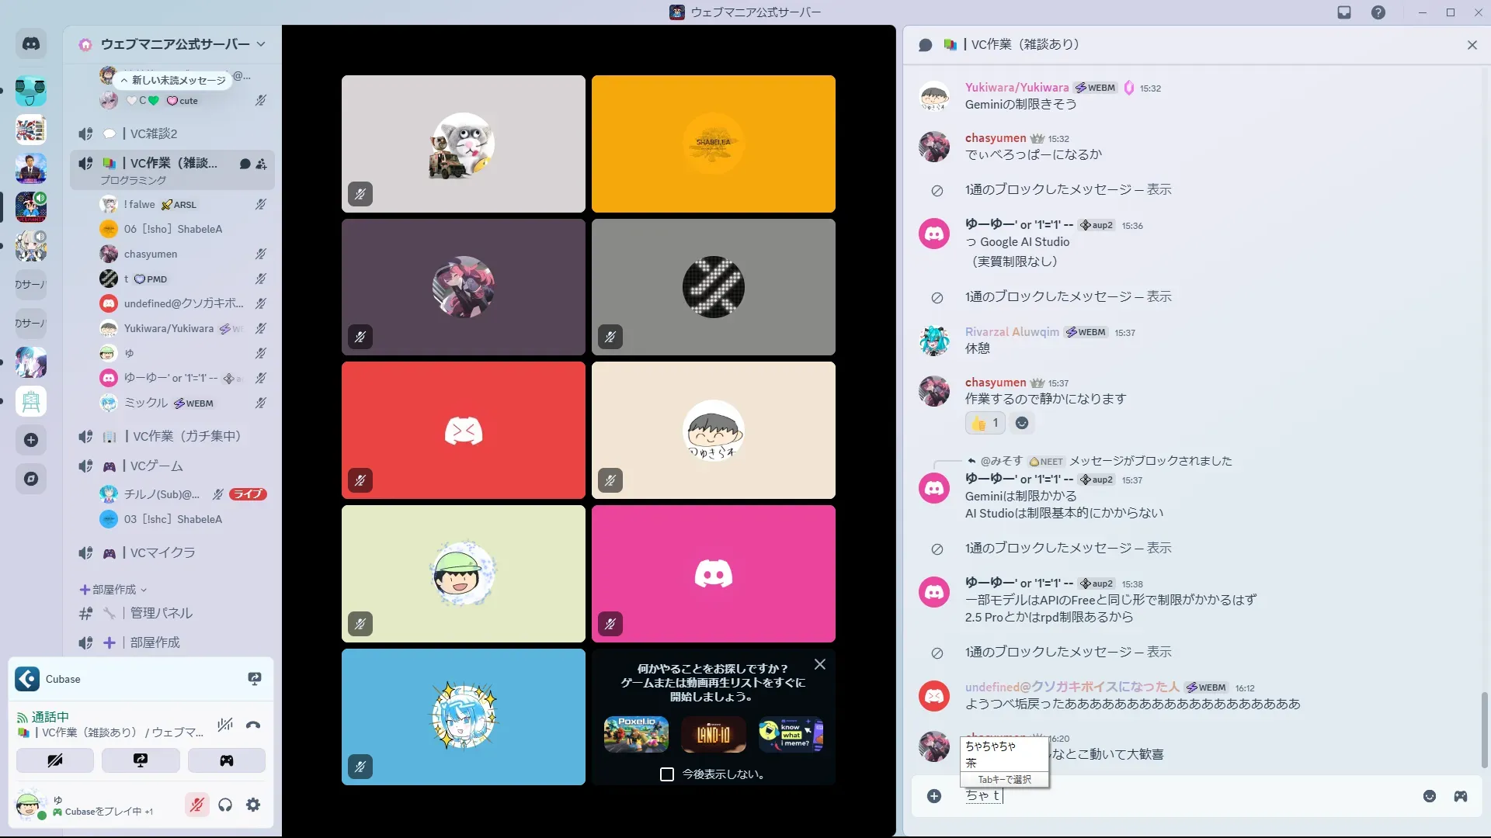
Task: Open the 管理パネル text channel
Action: 161,613
